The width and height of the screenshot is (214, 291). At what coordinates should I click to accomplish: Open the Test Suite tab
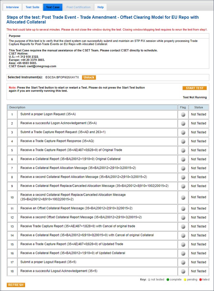32,7
